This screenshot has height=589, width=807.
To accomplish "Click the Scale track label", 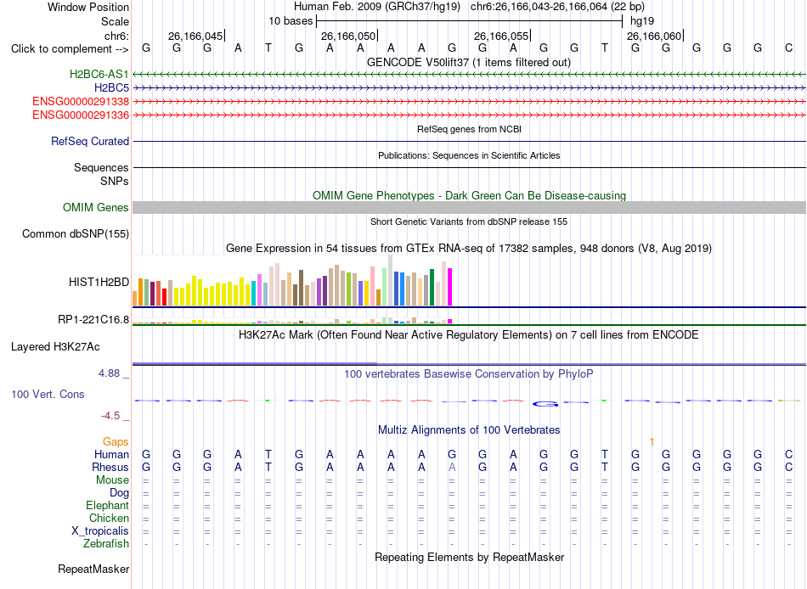I will [x=115, y=21].
